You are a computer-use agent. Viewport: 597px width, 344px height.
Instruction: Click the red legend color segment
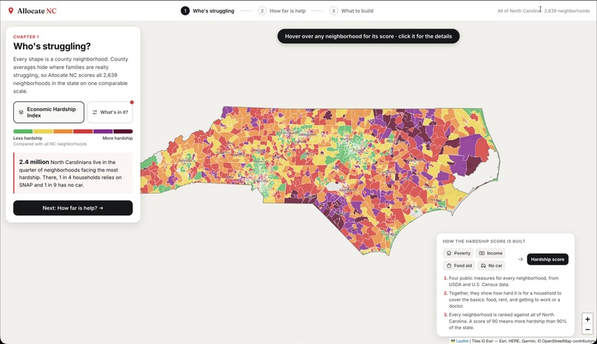click(x=83, y=131)
